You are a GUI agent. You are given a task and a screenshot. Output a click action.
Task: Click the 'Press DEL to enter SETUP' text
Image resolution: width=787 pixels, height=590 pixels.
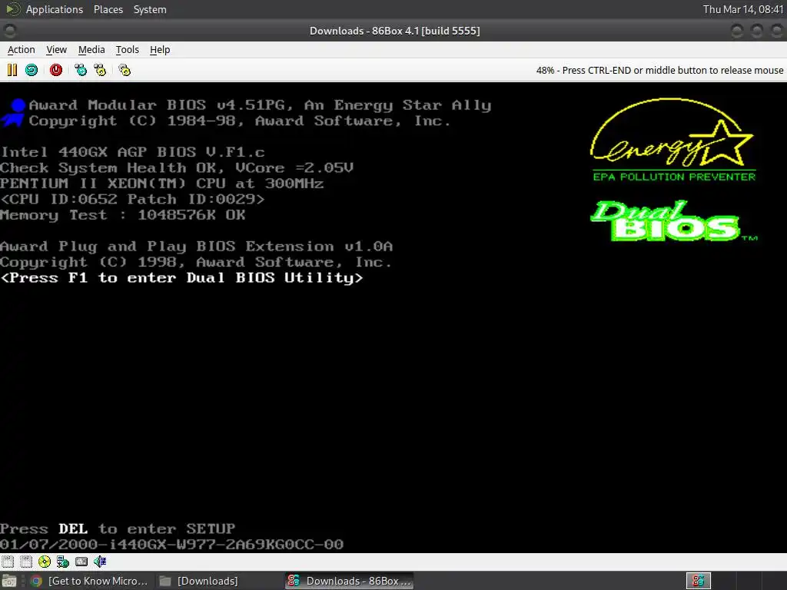118,529
